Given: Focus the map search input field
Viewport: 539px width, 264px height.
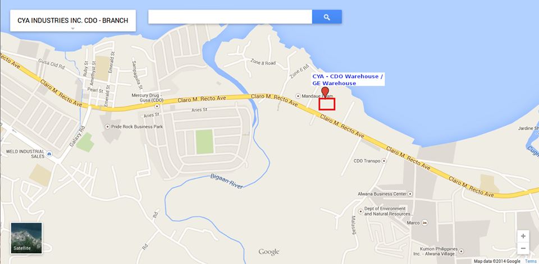Looking at the screenshot, I should (230, 17).
